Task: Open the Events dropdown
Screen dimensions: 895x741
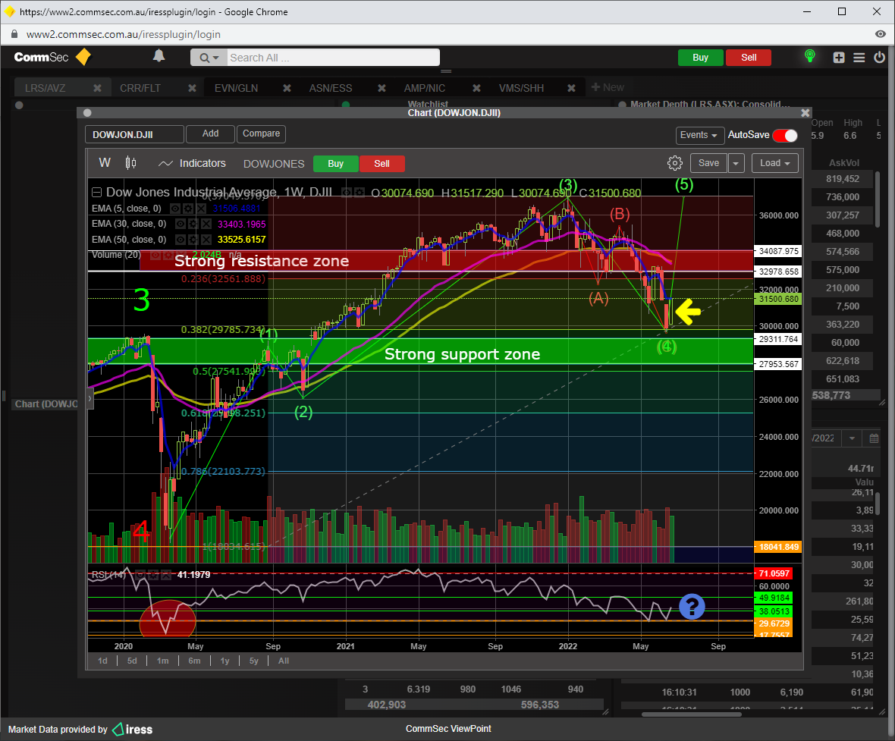Action: pos(699,135)
